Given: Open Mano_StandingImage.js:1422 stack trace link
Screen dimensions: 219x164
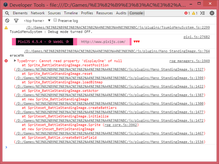Looking at the screenshot, I should coord(109,86).
